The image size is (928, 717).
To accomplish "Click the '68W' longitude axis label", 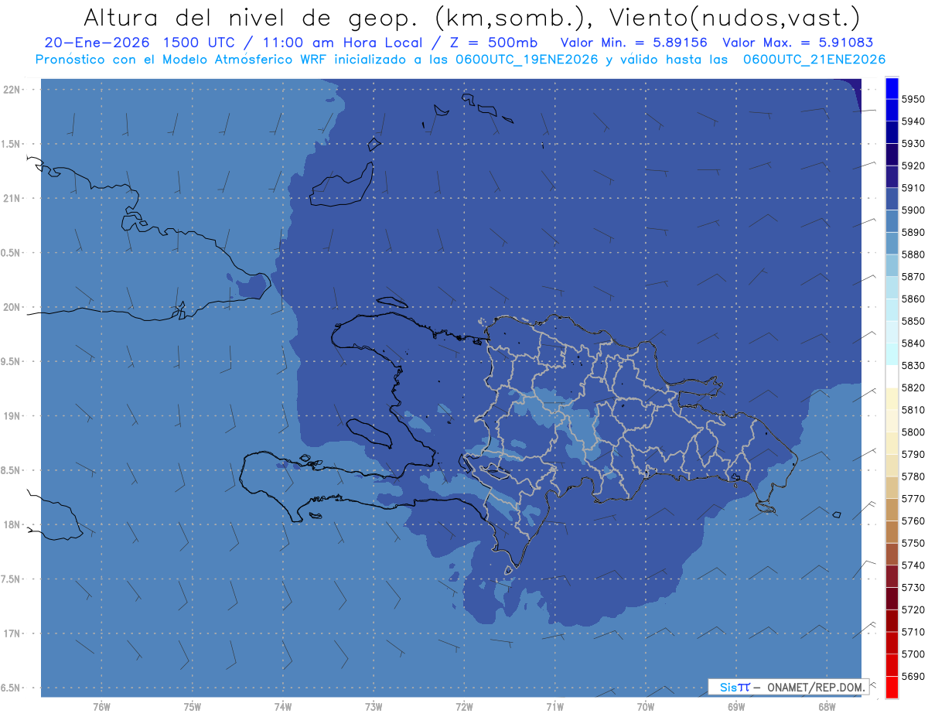I will tap(827, 707).
